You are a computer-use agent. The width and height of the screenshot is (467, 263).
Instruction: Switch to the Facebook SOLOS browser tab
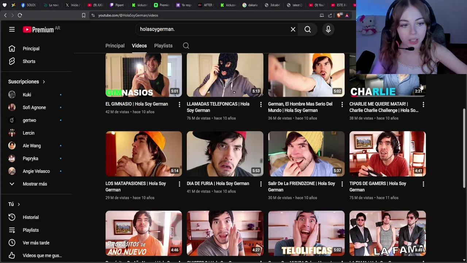tap(28, 5)
